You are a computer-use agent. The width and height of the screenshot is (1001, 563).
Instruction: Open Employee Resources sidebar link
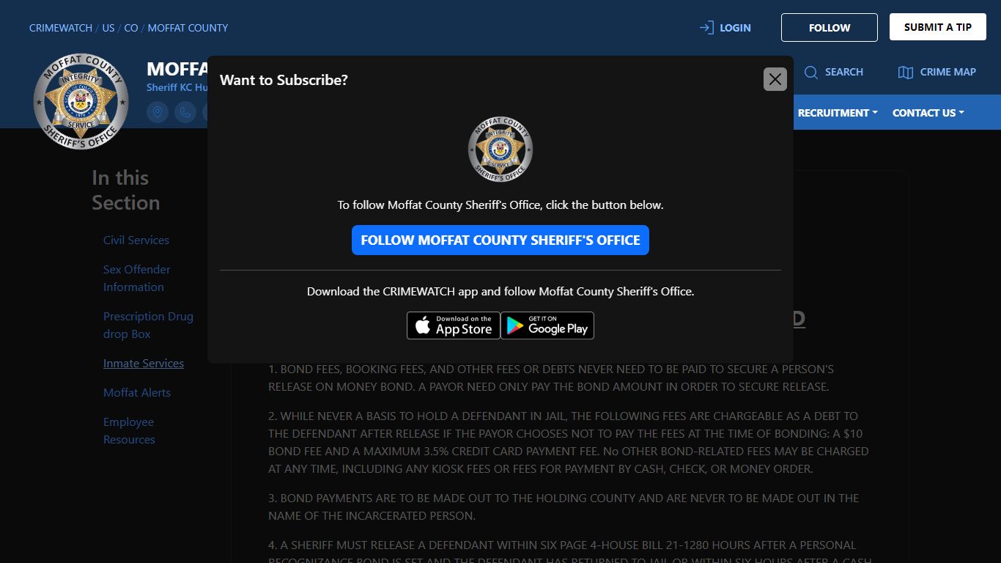[129, 431]
